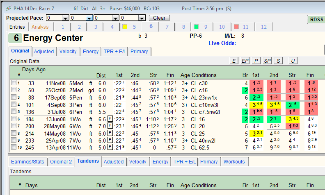Viewport: 325px width, 195px height.
Task: Switch upper panel to Energy tab
Action: 91,52
